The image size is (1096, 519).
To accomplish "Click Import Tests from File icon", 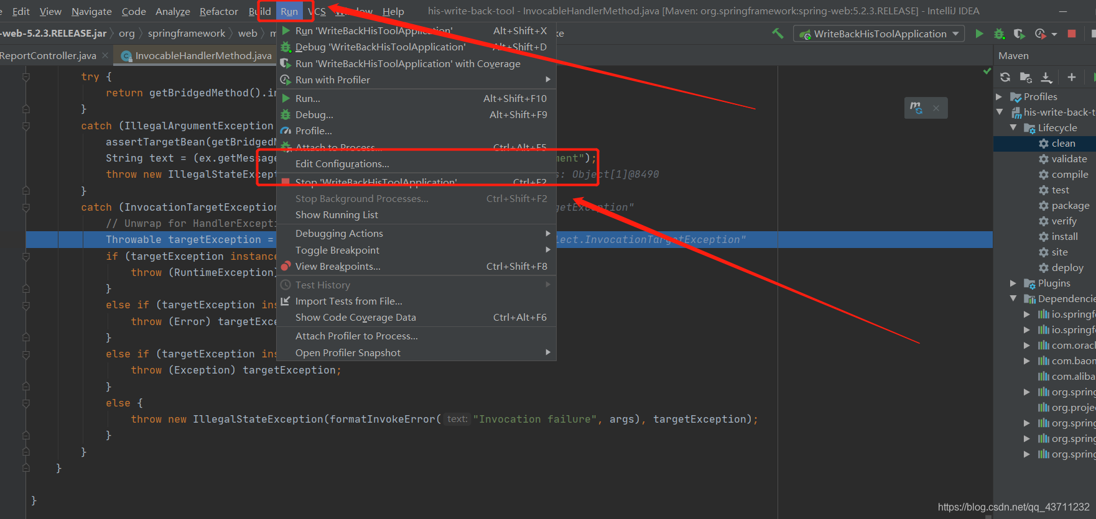I will point(286,301).
